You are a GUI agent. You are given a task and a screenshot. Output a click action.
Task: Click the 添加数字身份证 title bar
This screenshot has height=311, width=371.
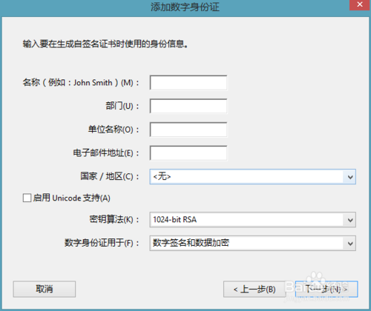click(x=185, y=7)
